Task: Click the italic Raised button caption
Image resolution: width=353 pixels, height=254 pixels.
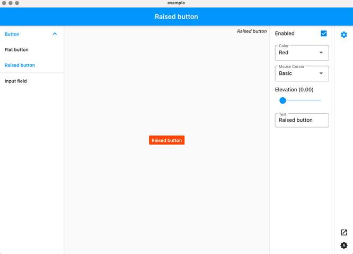Action: point(252,31)
